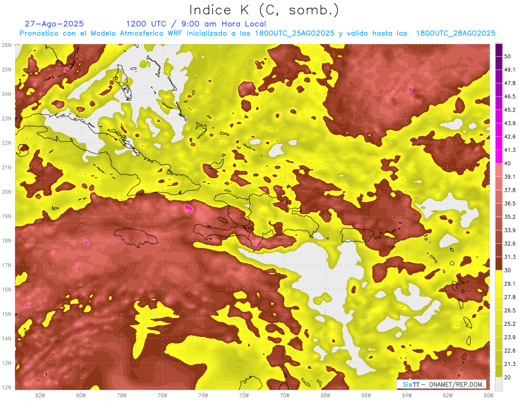Screen dimensions: 519x401
Task: Click the 70W longitude label
Action: (x=285, y=395)
